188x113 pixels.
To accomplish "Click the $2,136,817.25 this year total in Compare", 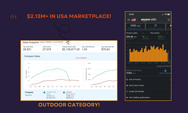I will coord(51,98).
